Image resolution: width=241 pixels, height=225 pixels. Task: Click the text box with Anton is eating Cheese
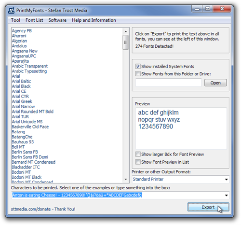pyautogui.click(x=117, y=195)
